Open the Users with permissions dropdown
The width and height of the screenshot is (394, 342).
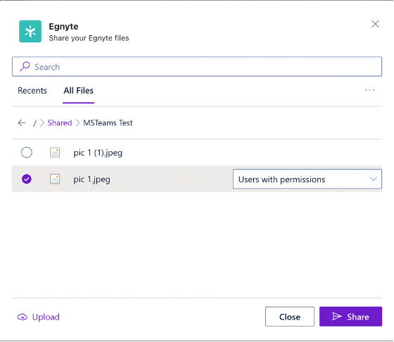tap(307, 179)
